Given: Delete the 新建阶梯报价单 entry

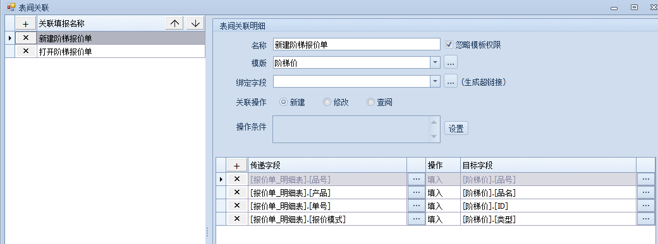Looking at the screenshot, I should pos(25,38).
